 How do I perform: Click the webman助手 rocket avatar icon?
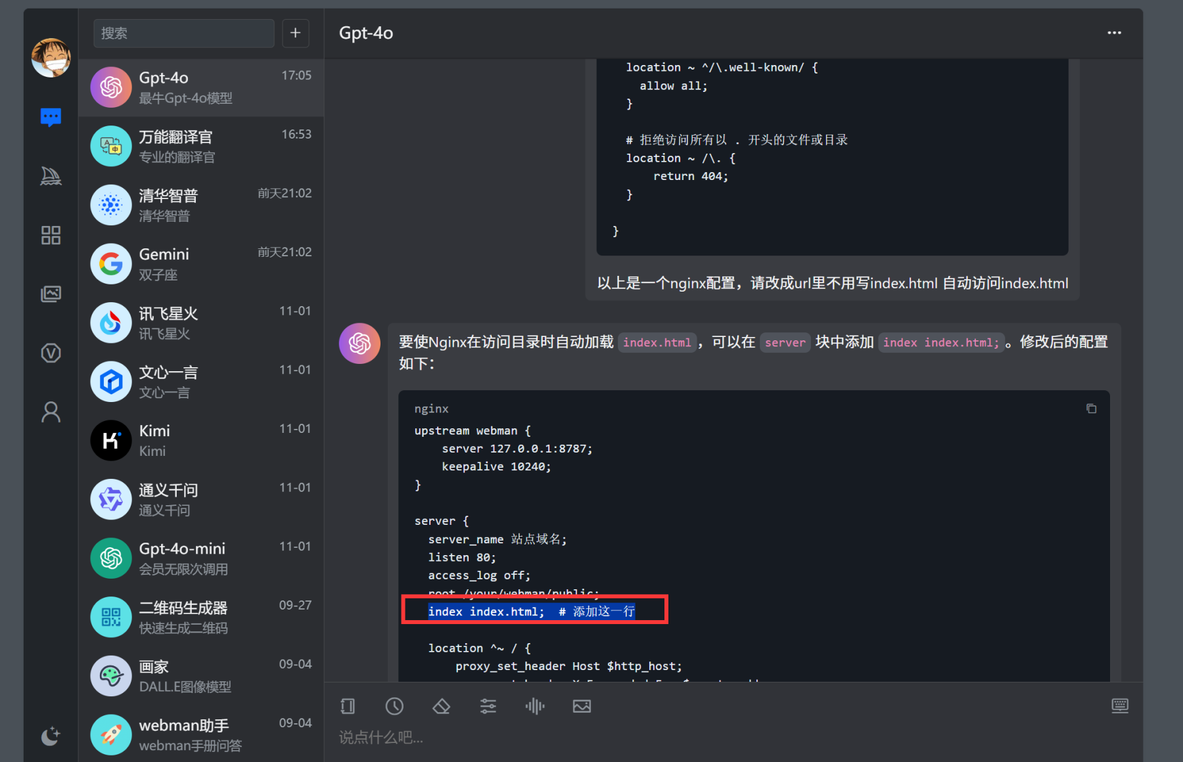[x=111, y=734]
